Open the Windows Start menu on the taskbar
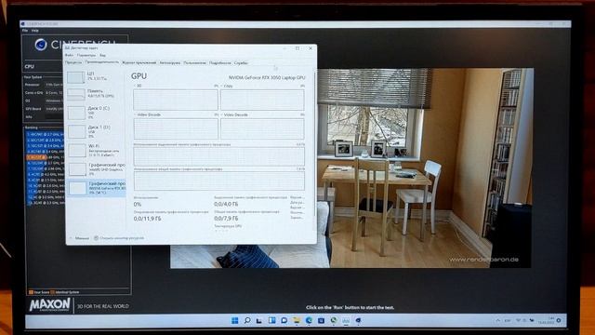This screenshot has width=595, height=335. click(235, 320)
